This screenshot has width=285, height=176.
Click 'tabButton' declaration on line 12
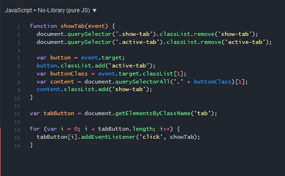59,113
